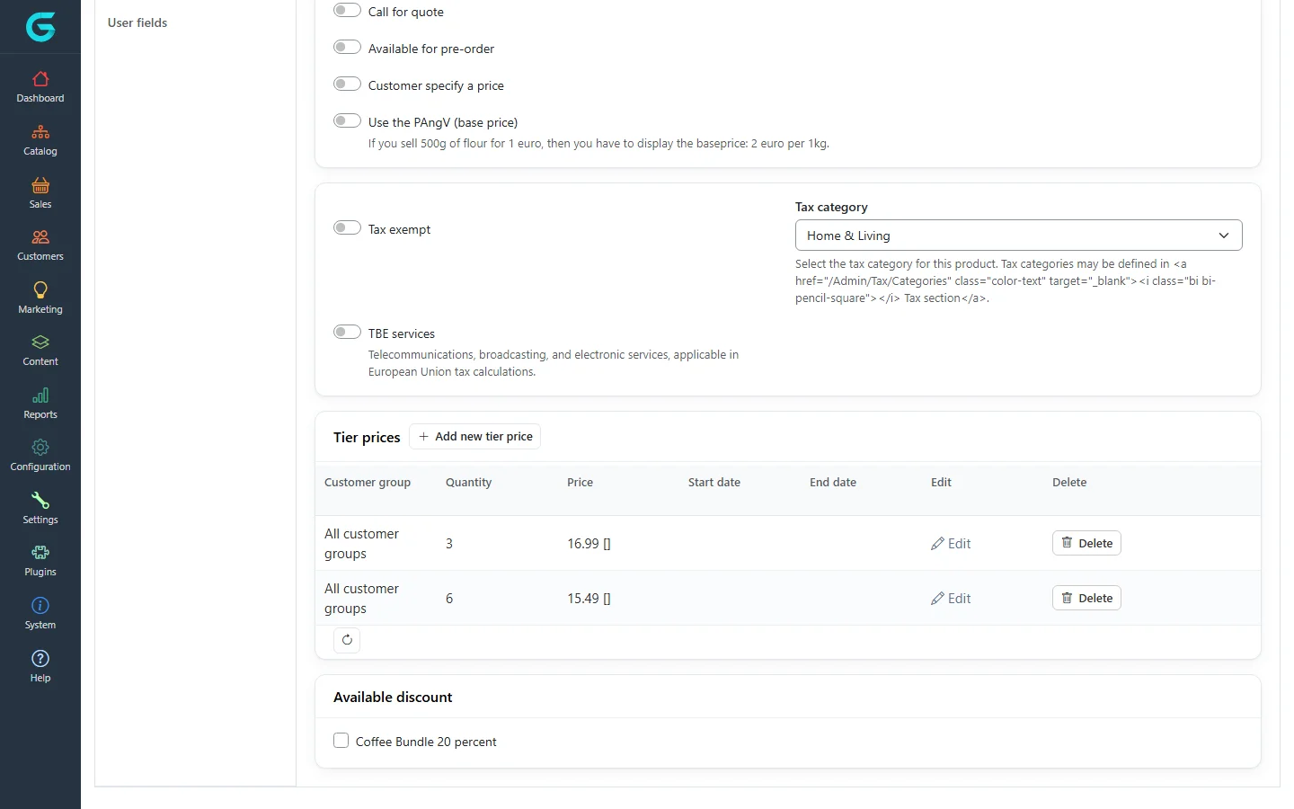Select the 15.49 price cell

[589, 599]
